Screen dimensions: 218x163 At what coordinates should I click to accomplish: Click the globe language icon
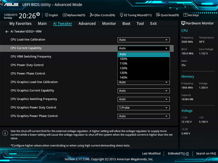pyautogui.click(x=47, y=15)
